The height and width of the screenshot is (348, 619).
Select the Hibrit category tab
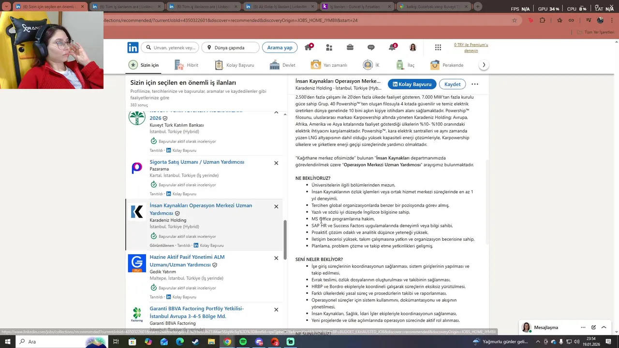pyautogui.click(x=186, y=65)
